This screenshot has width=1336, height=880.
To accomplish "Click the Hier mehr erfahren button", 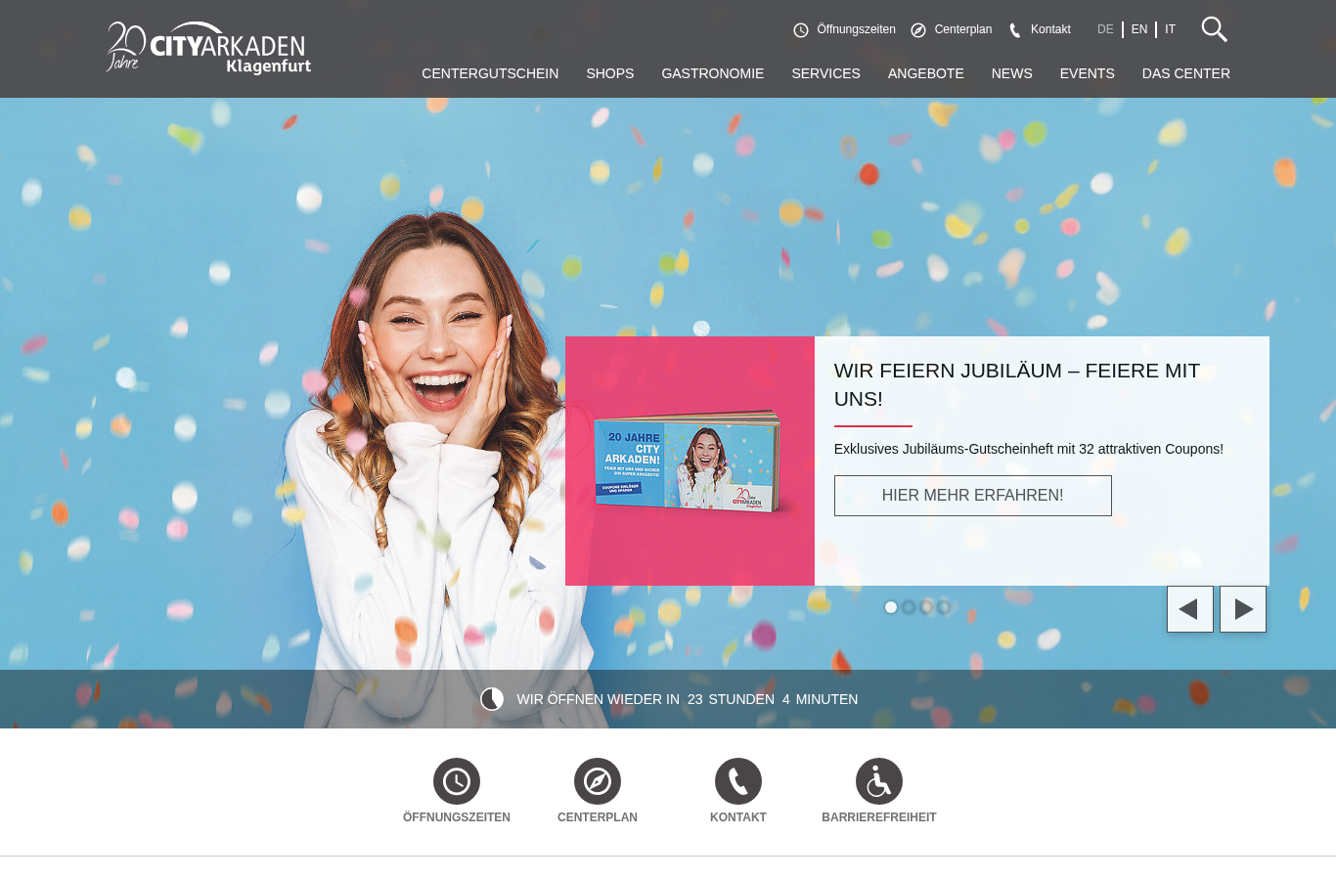I will 973,496.
